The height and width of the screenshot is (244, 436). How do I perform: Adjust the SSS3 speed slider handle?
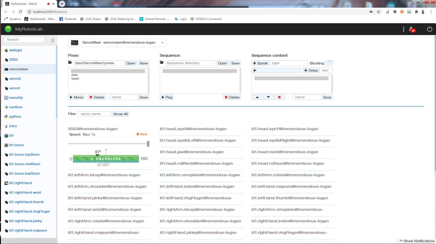(148, 144)
